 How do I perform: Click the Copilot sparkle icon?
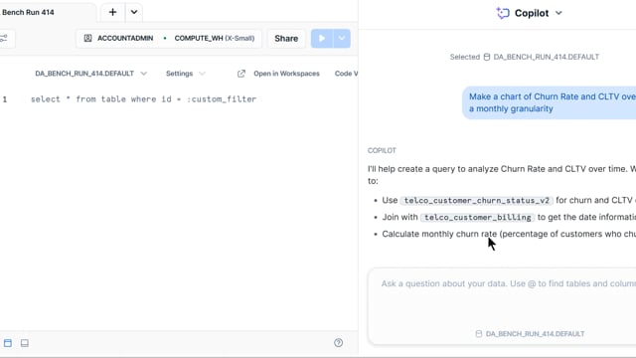(x=503, y=13)
